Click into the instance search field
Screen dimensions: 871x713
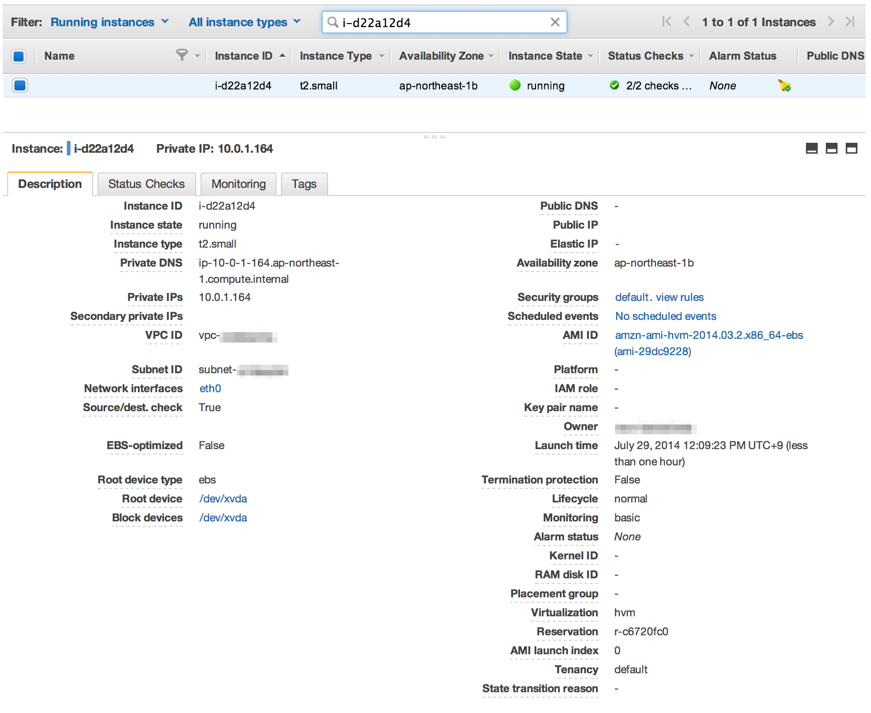coord(444,22)
